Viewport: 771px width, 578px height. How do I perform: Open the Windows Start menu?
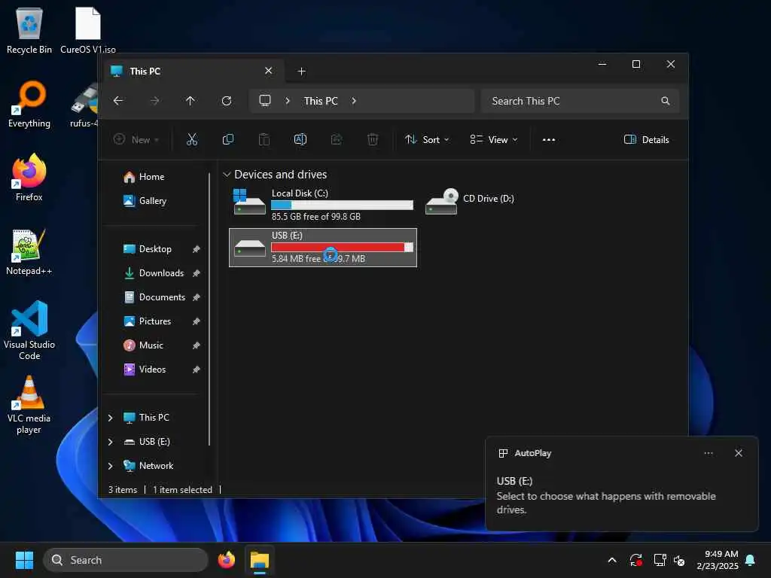24,560
